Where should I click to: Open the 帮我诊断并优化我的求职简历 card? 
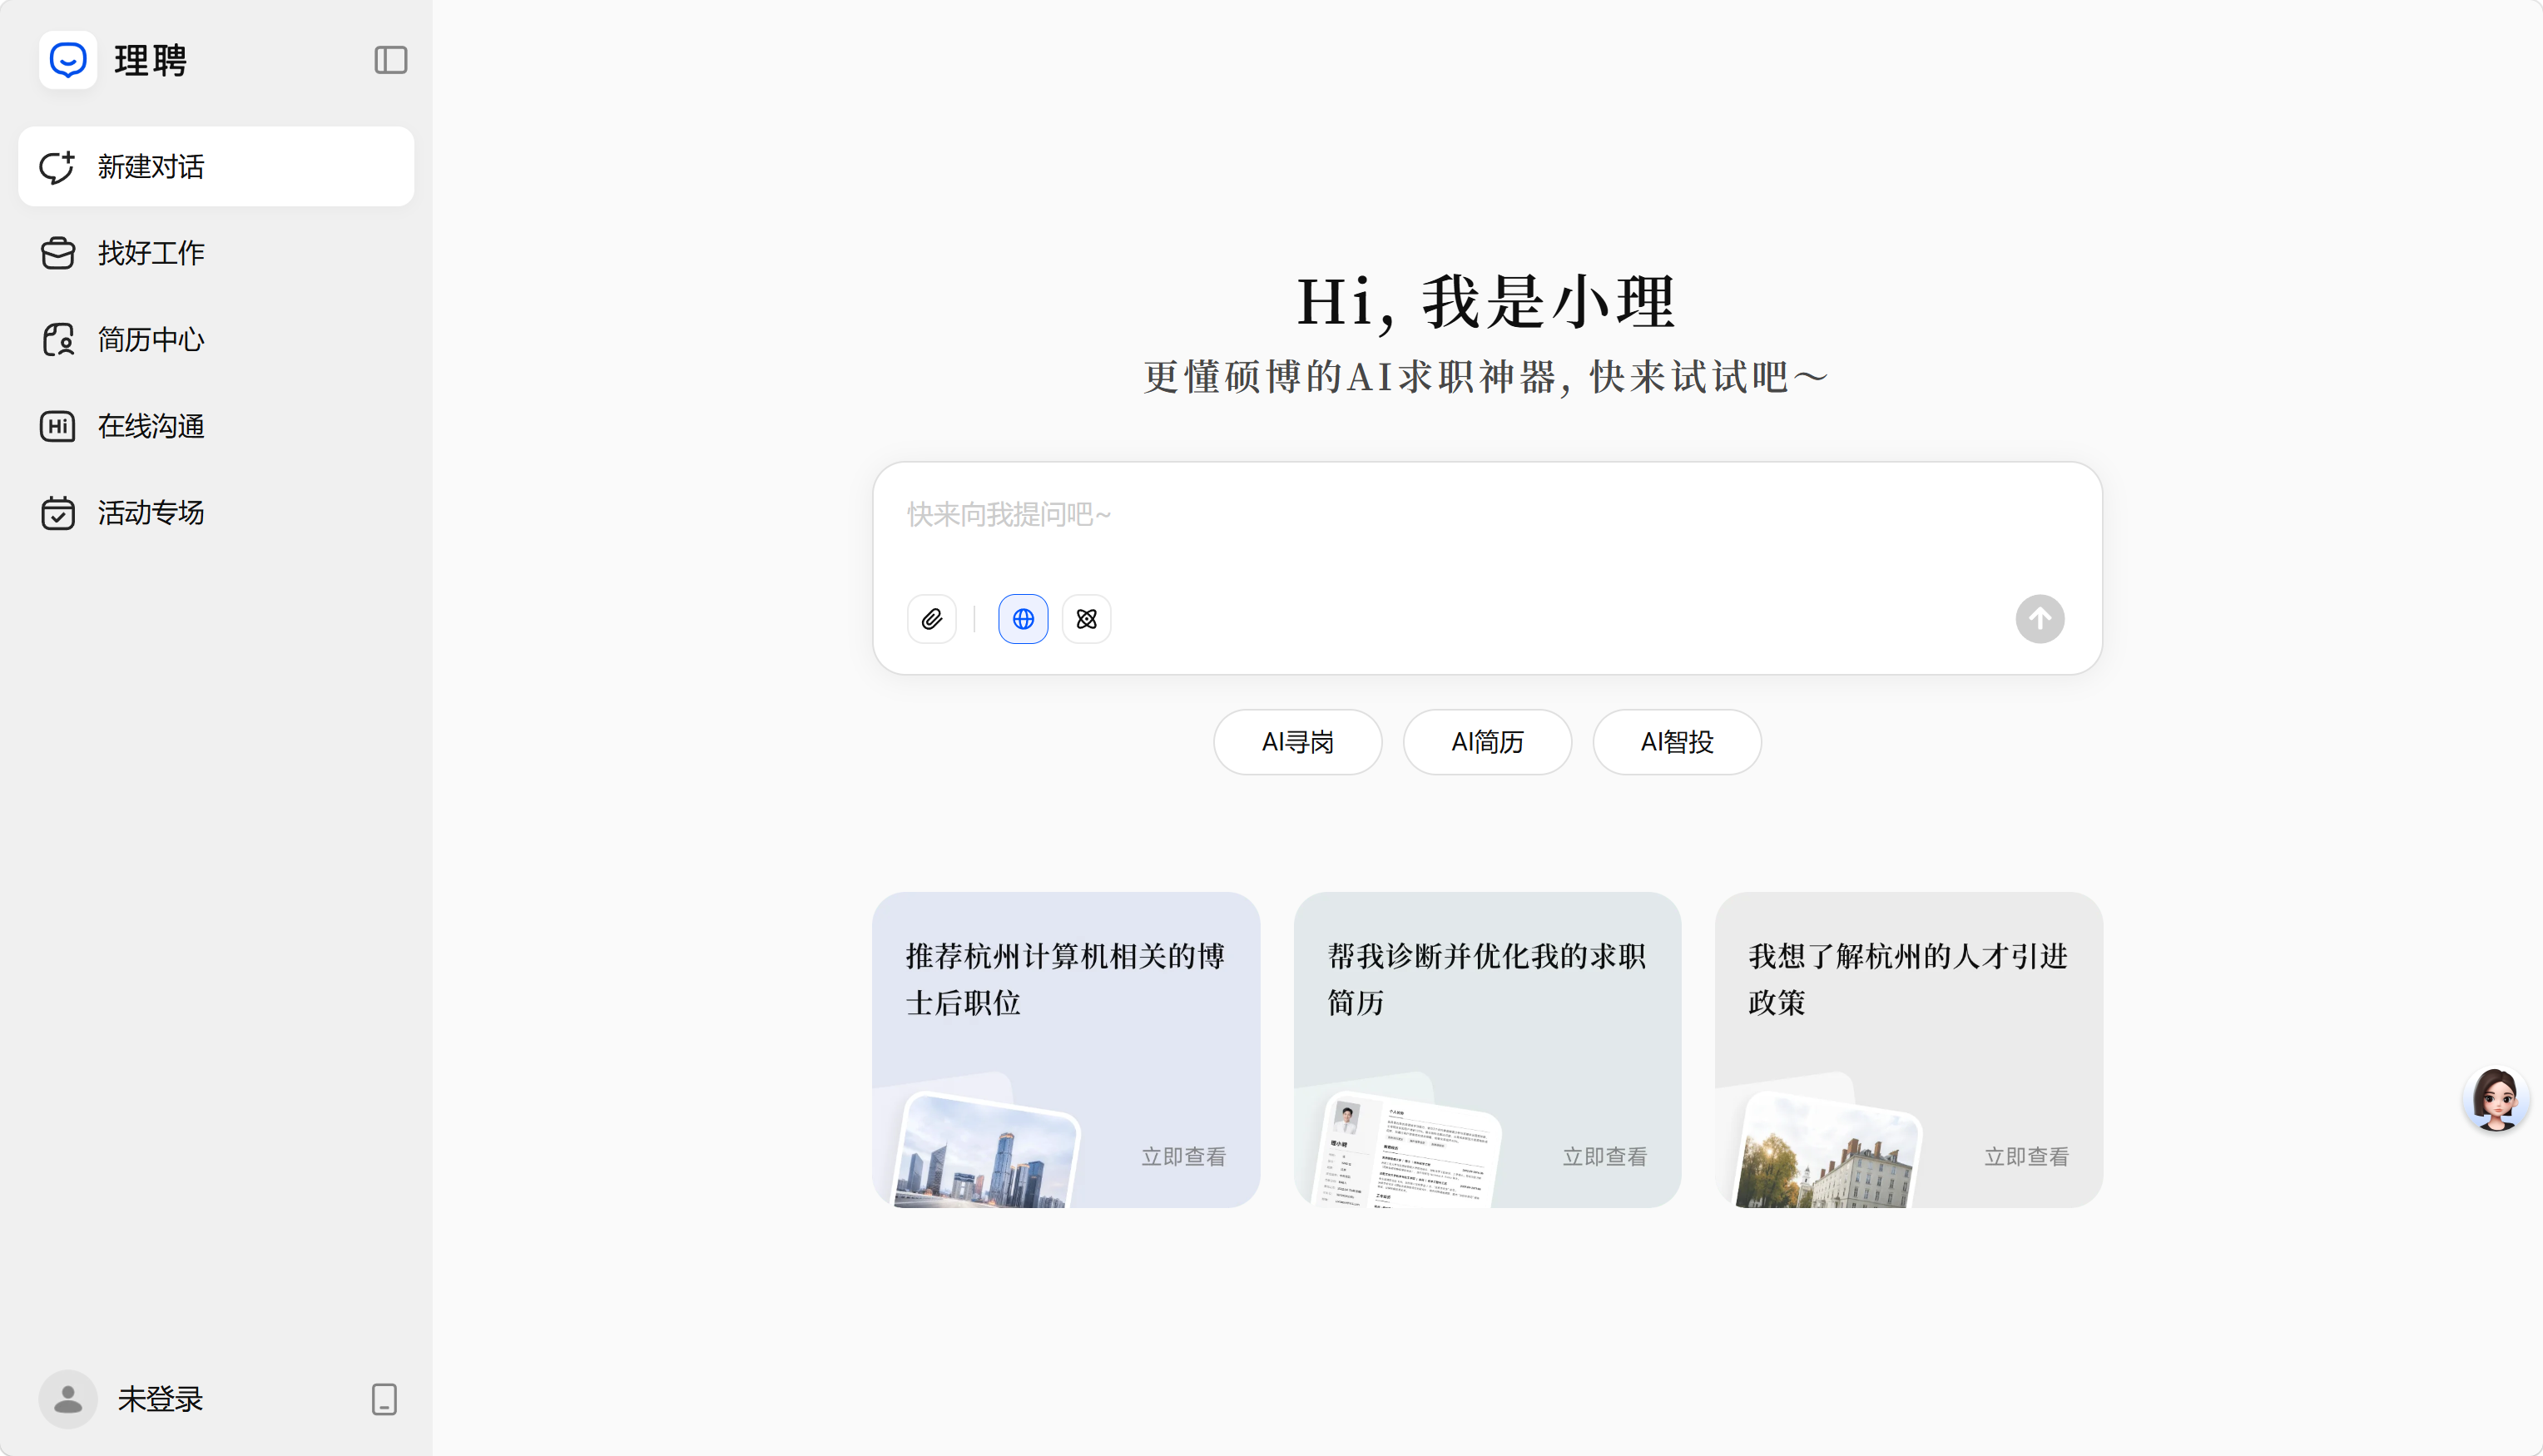tap(1487, 1050)
